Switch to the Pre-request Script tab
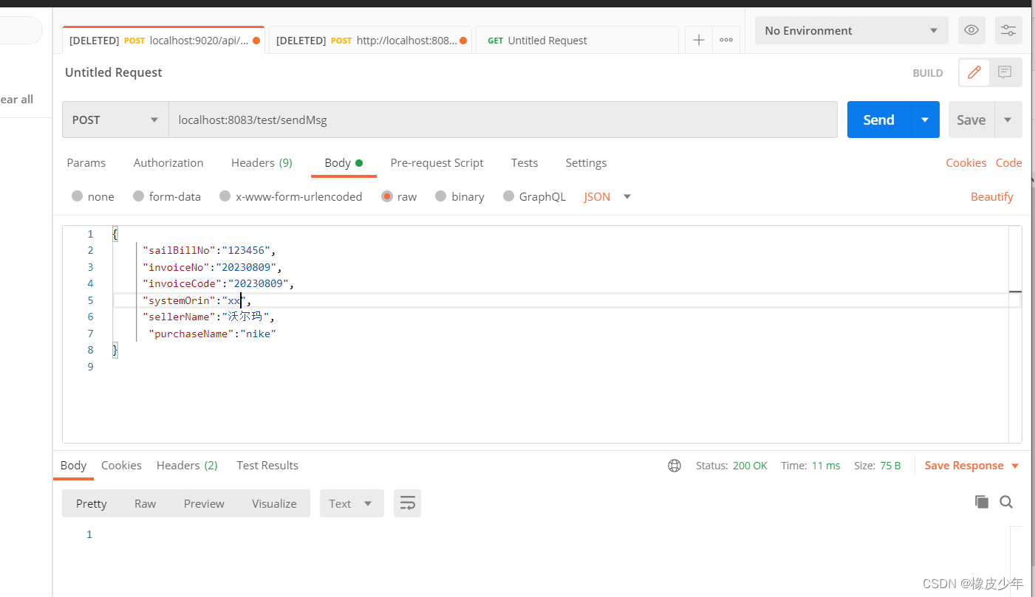 click(437, 162)
